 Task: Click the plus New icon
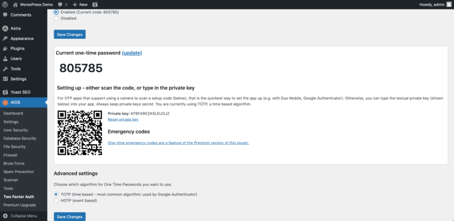coord(75,5)
